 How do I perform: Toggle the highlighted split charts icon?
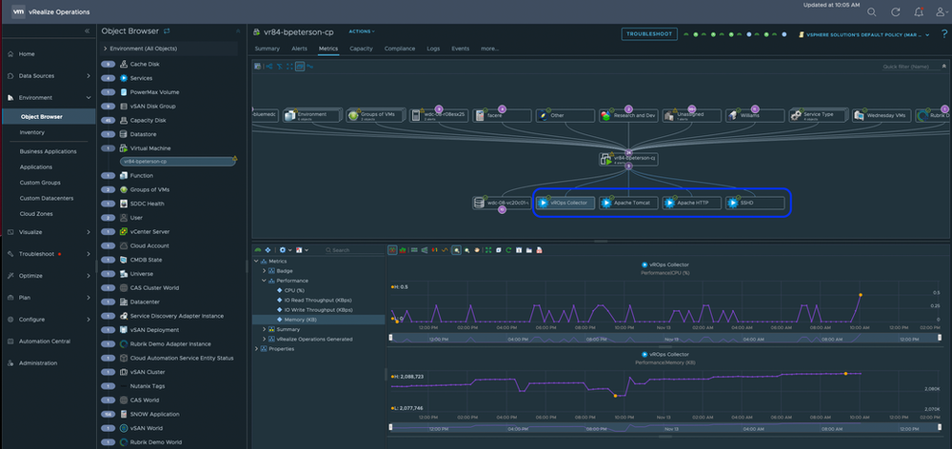[x=392, y=249]
